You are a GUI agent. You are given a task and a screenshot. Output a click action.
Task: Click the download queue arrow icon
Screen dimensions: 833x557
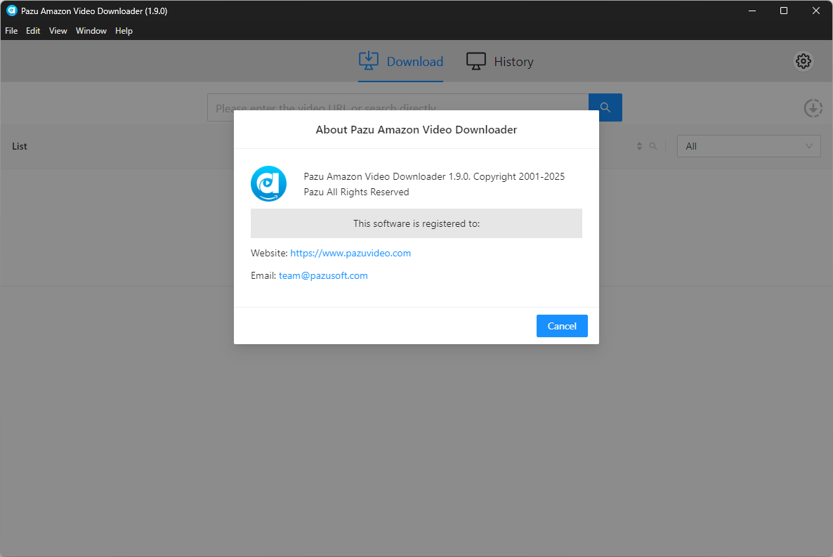point(813,108)
